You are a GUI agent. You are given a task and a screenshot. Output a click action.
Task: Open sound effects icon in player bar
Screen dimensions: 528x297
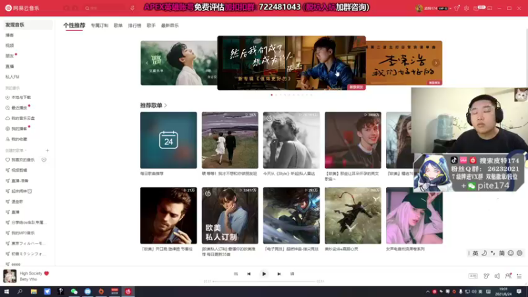click(x=486, y=276)
